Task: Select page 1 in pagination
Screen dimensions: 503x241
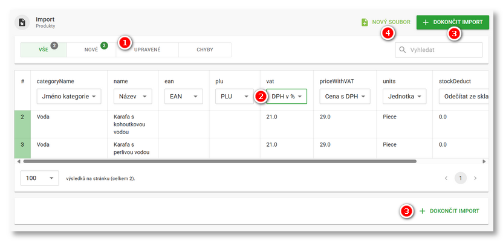Action: 461,178
